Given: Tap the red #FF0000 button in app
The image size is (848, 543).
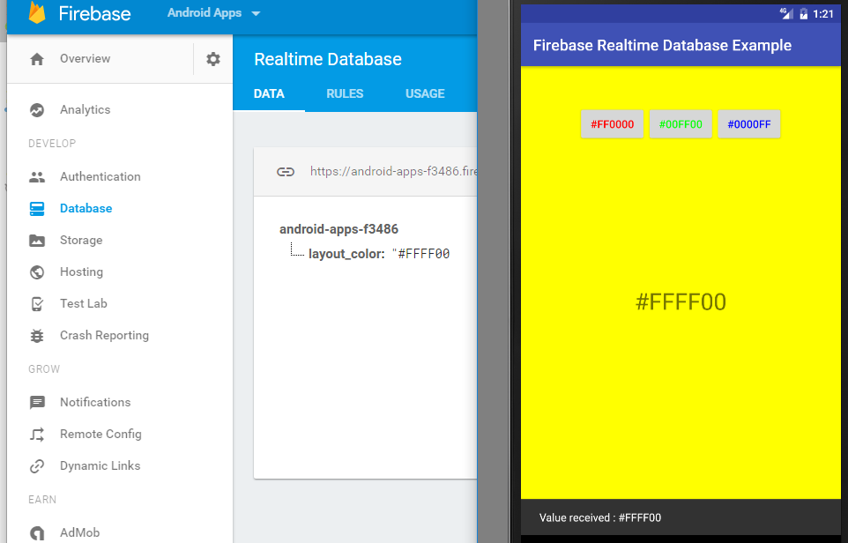Looking at the screenshot, I should [612, 124].
